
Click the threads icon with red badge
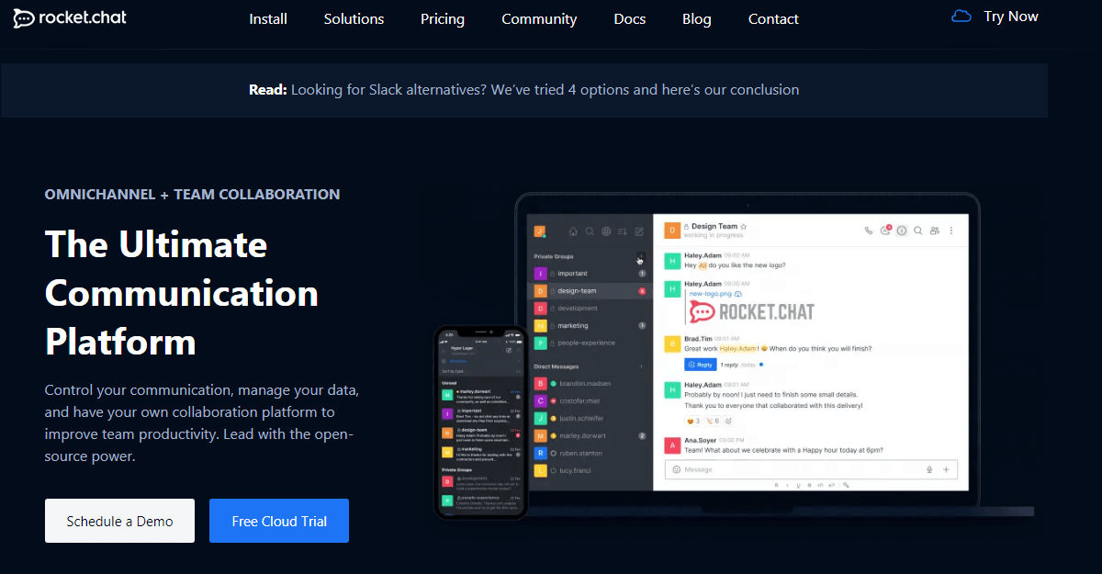(x=885, y=231)
